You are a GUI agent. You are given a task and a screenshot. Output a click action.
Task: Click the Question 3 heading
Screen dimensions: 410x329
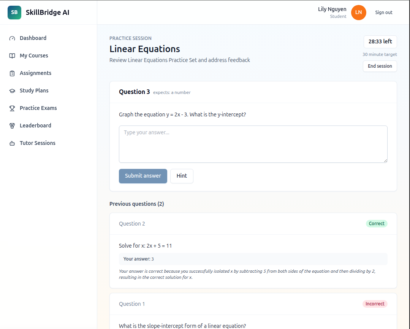pyautogui.click(x=135, y=92)
